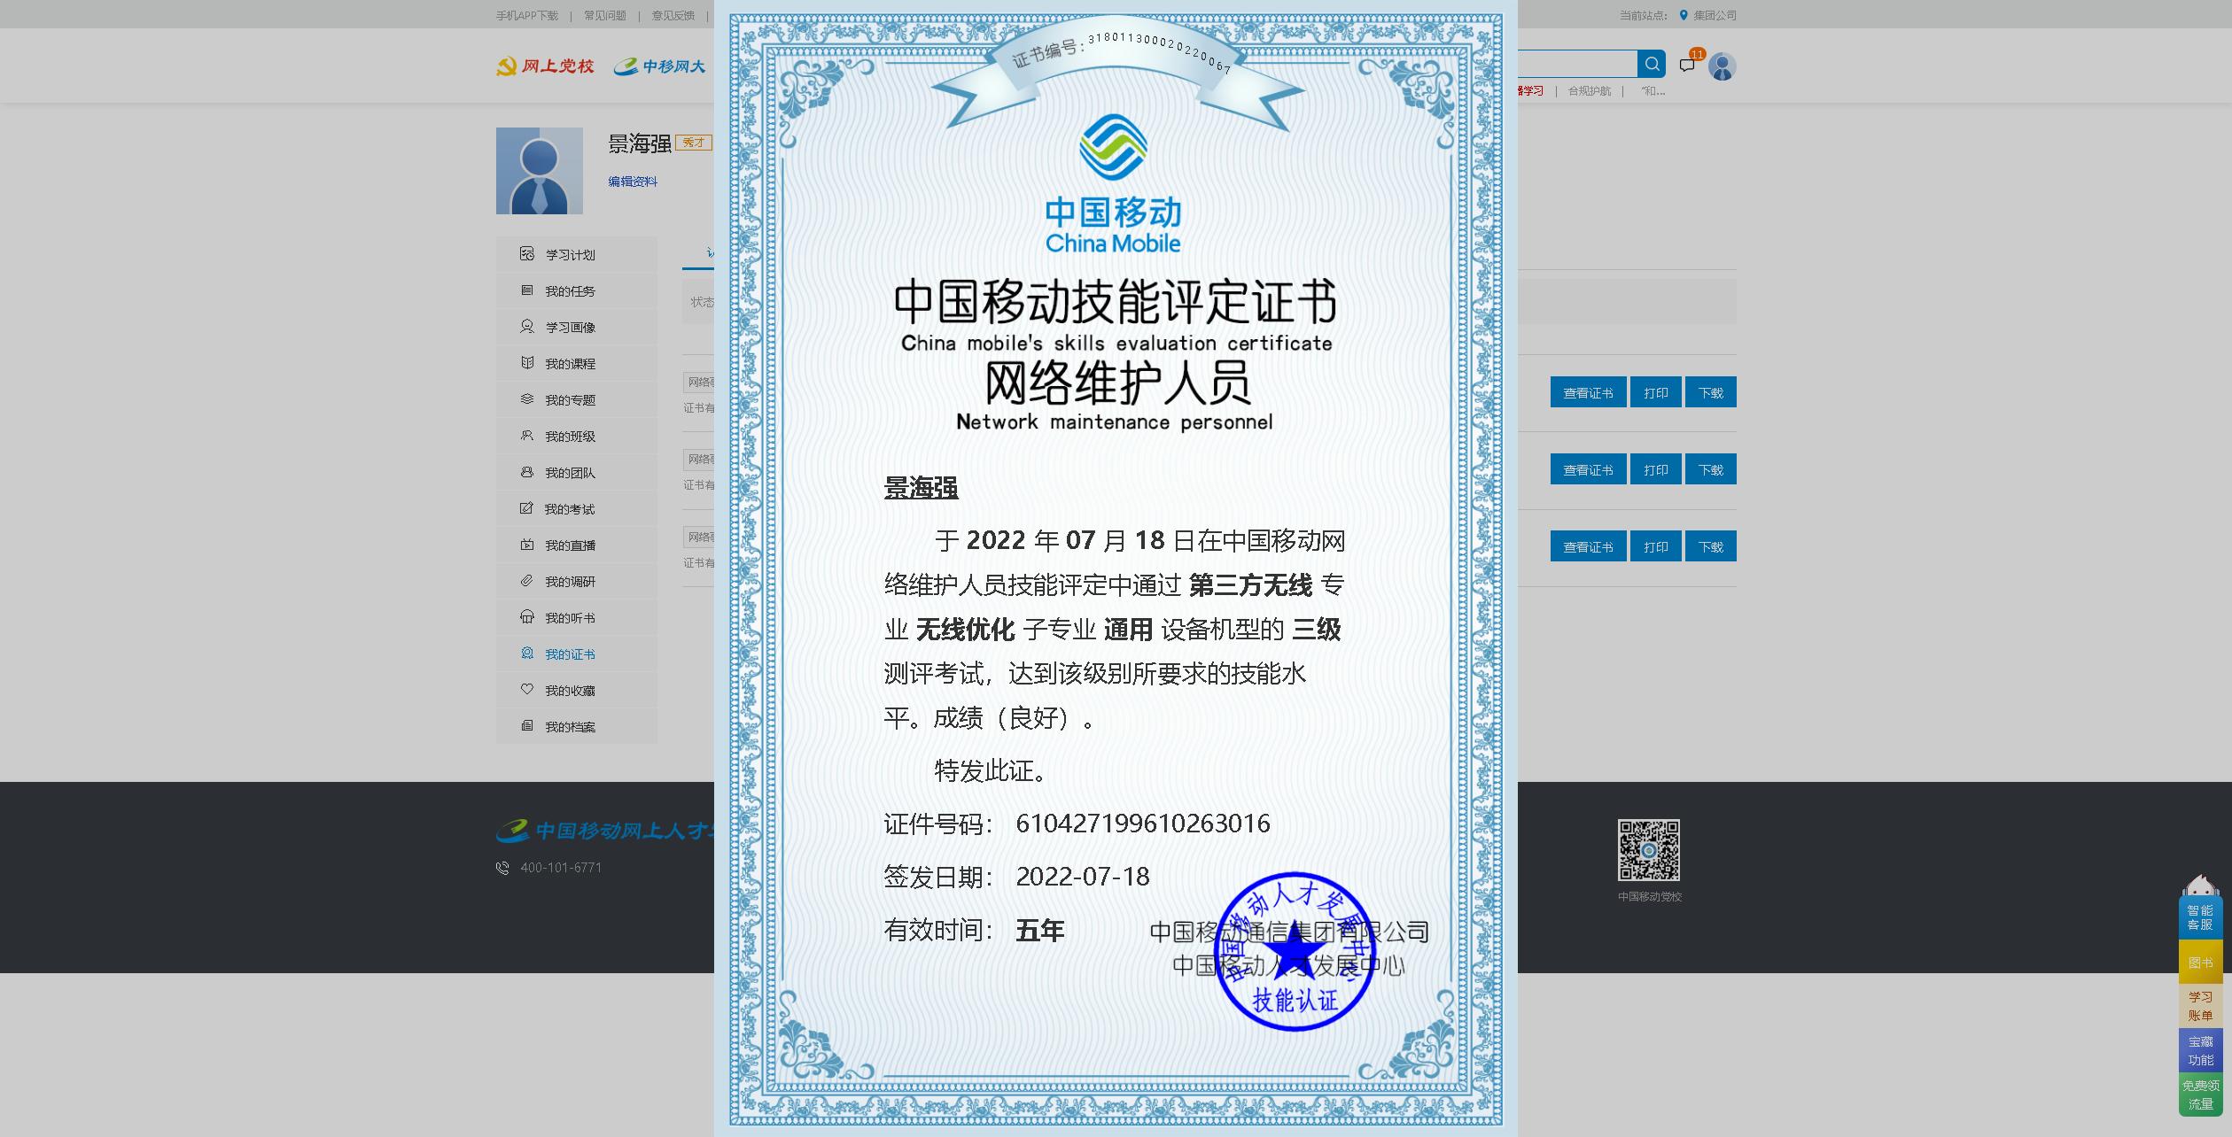Open the message notifications icon
This screenshot has width=2232, height=1137.
coord(1687,65)
